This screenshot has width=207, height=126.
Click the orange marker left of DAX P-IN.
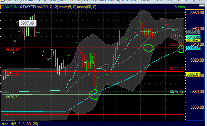click(1, 7)
